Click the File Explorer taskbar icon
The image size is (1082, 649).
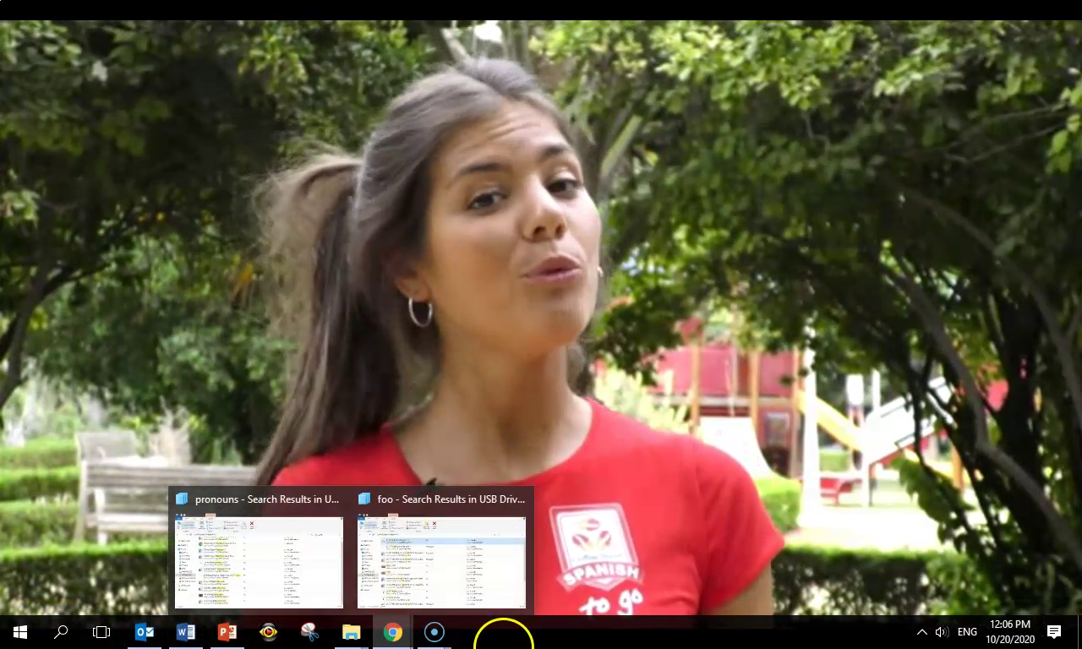pos(352,632)
